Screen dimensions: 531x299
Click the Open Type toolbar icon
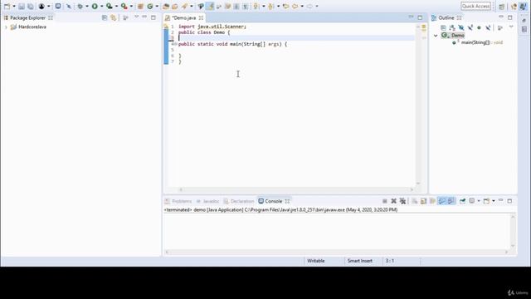[166, 6]
